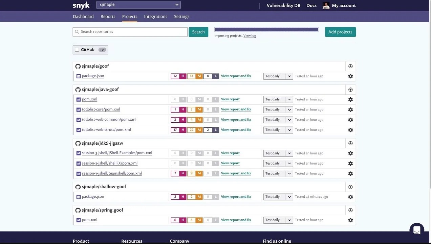Click the Search repositories input field
Viewport: 431px width, 244px height.
coord(130,31)
